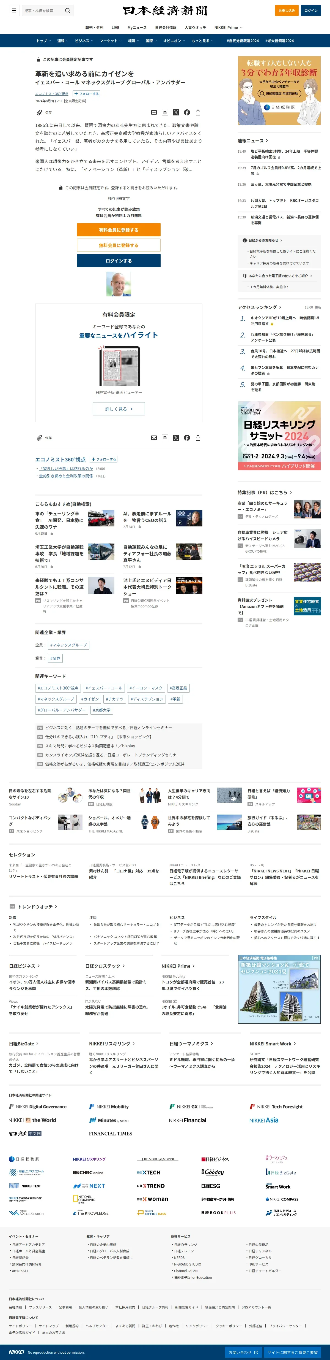The image size is (330, 1360).
Task: Click the お問い合わせ footer button
Action: (244, 1352)
